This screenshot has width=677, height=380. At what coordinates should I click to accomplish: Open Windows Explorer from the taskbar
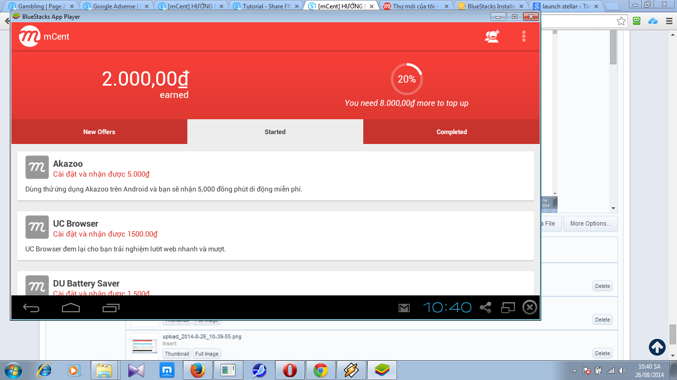(104, 370)
